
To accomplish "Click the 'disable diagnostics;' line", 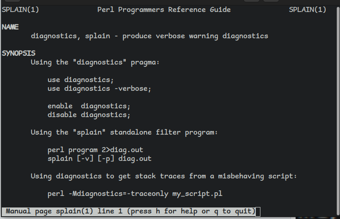I will tap(89, 115).
